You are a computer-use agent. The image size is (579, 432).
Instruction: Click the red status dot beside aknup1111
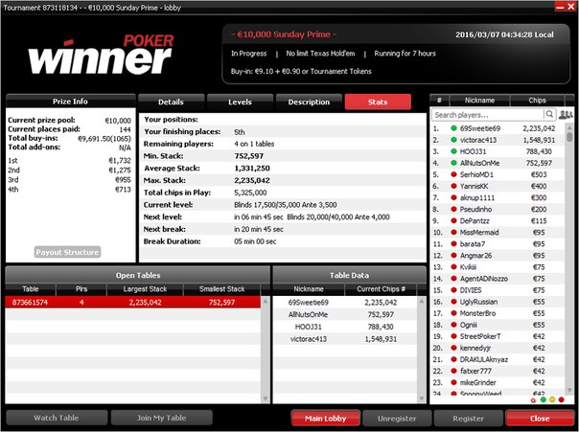click(x=453, y=197)
